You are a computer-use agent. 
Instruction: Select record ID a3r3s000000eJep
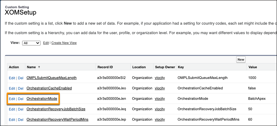[x=111, y=119]
